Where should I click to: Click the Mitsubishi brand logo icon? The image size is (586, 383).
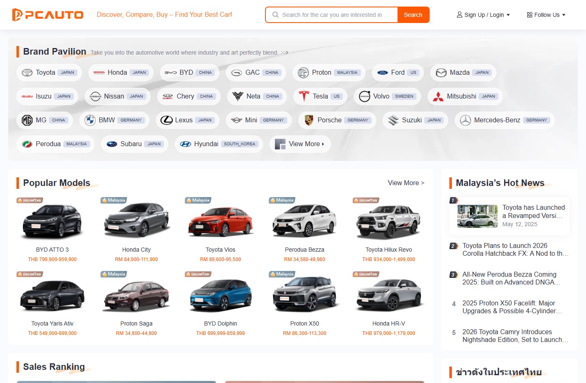[438, 96]
